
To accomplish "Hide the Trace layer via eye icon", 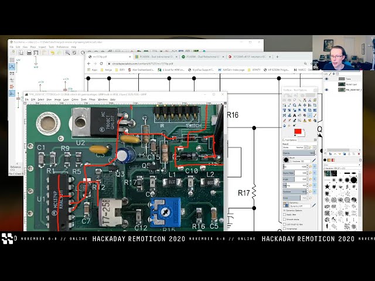I will point(326,79).
